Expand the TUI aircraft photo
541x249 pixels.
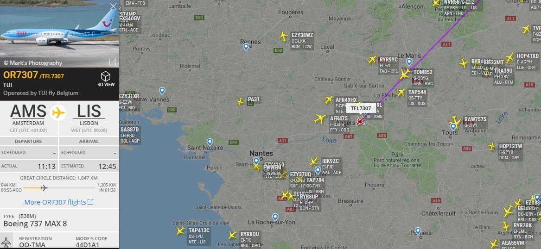click(113, 62)
